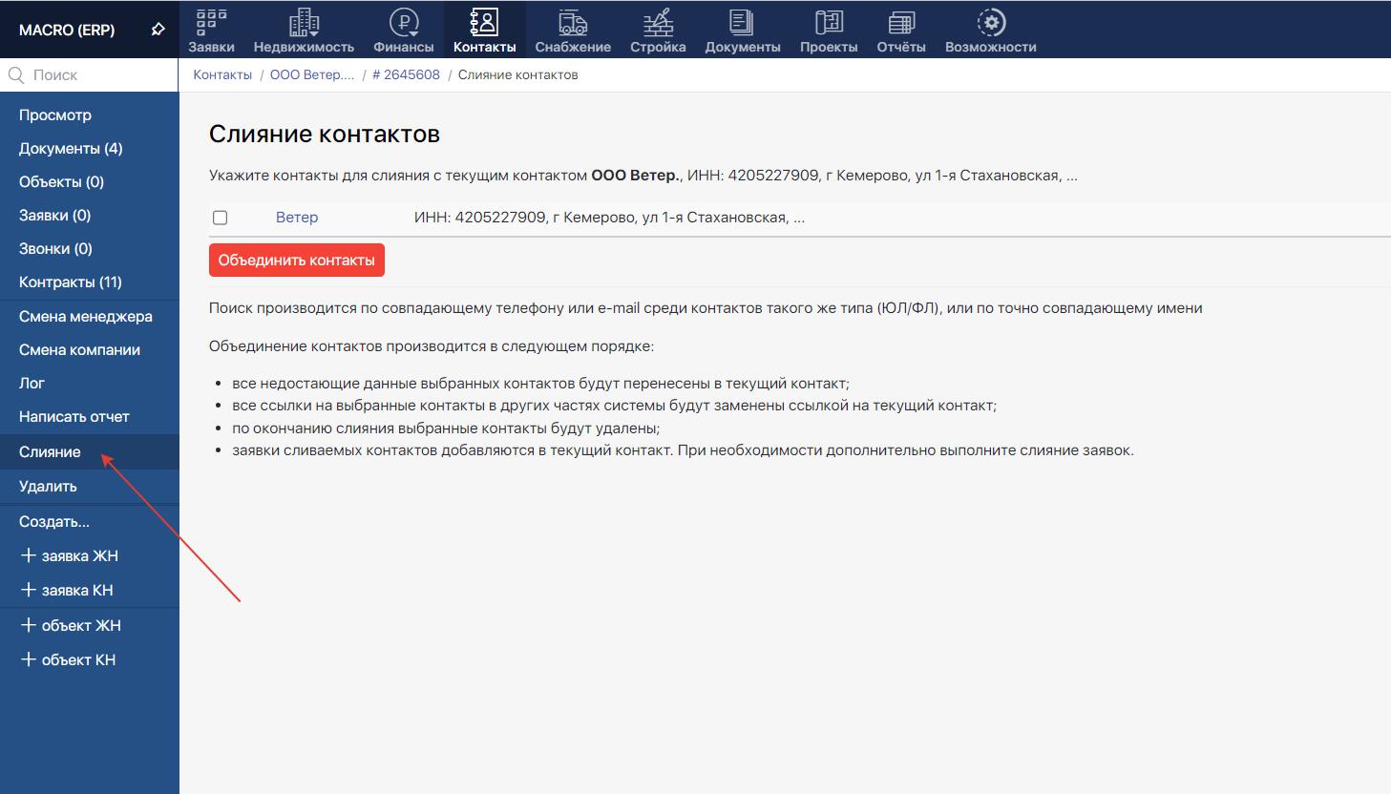This screenshot has height=794, width=1391.
Task: Click the Поиск search field
Action: pos(95,74)
